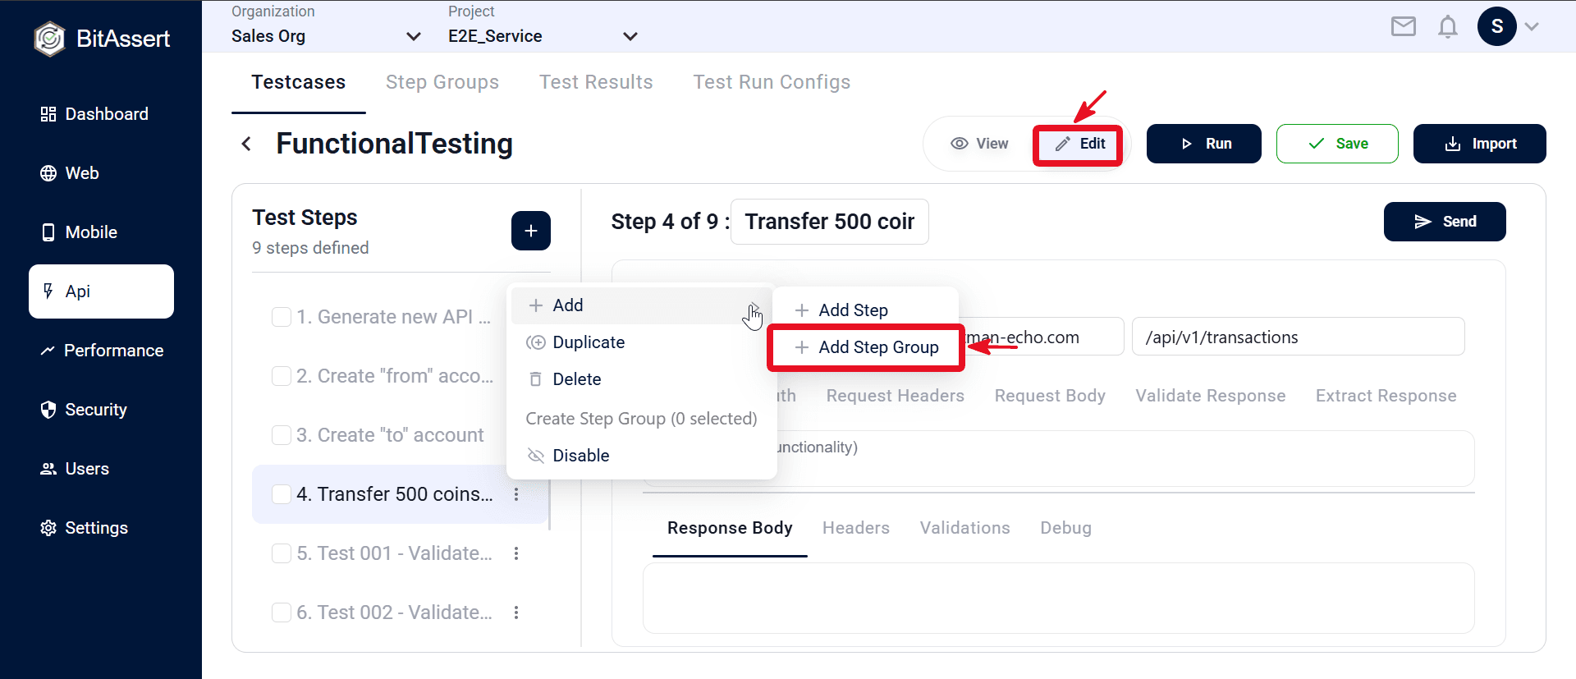Click the Run button
Screen dimensions: 1576x679
pyautogui.click(x=1204, y=144)
